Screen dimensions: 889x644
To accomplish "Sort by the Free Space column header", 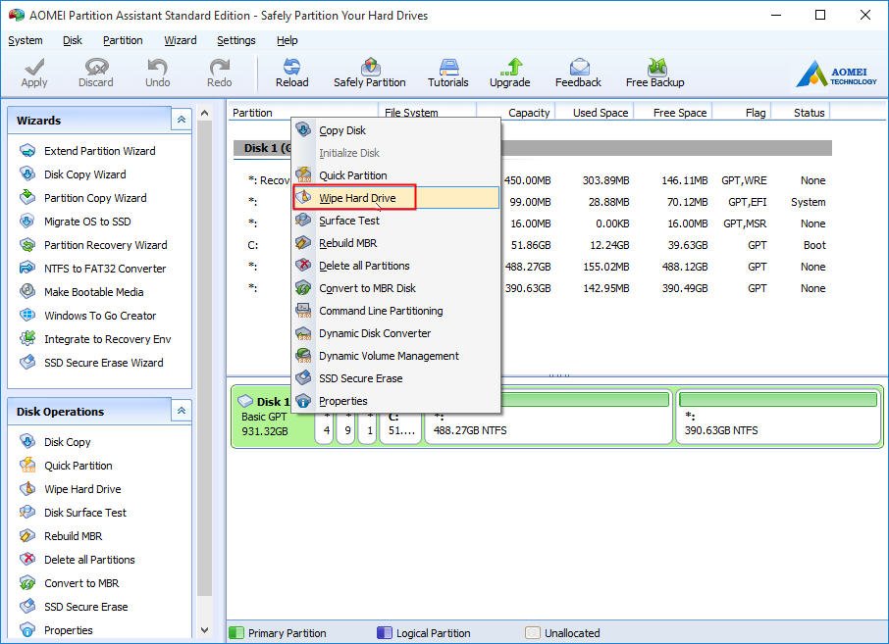I will pyautogui.click(x=673, y=113).
